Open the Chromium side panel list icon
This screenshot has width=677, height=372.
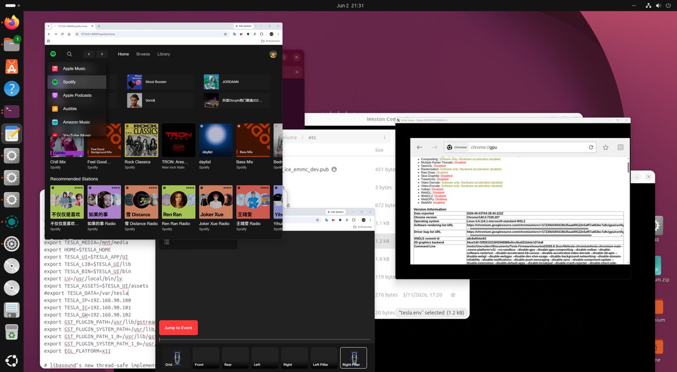pos(620,147)
